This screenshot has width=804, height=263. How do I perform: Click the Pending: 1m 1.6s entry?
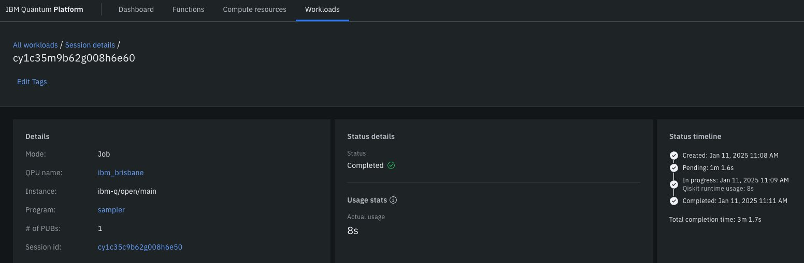click(709, 168)
